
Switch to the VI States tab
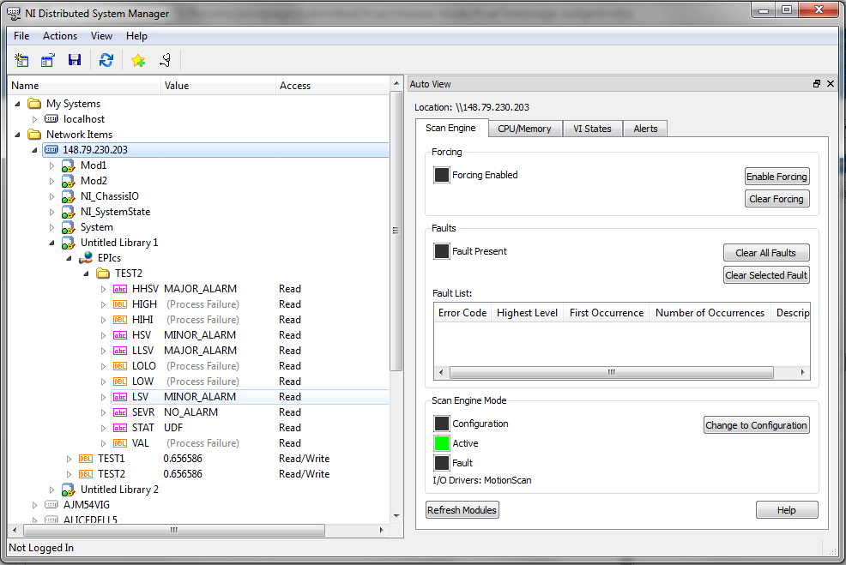[592, 129]
